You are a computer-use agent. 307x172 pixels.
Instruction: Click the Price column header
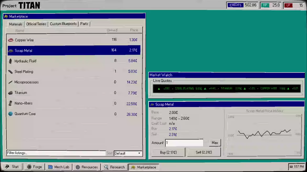click(134, 30)
